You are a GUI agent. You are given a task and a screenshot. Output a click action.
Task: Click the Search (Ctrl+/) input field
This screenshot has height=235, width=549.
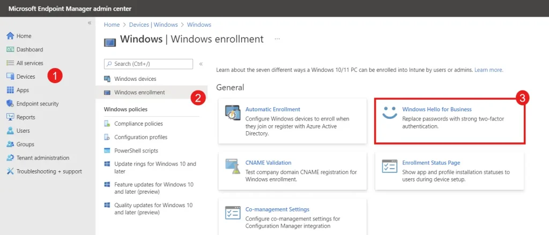tap(149, 64)
